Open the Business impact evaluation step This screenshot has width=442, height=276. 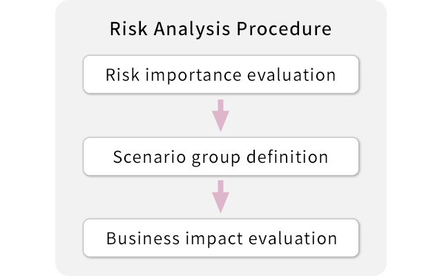221,238
